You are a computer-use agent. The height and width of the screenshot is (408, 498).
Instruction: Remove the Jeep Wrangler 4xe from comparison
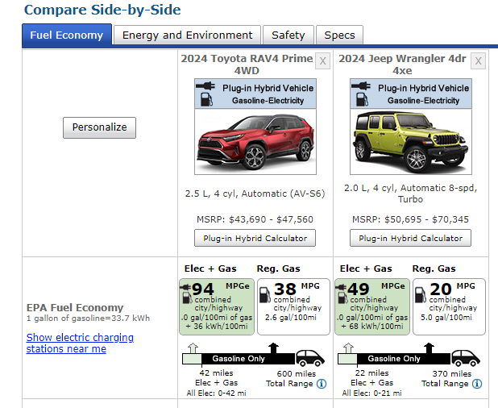tap(479, 61)
